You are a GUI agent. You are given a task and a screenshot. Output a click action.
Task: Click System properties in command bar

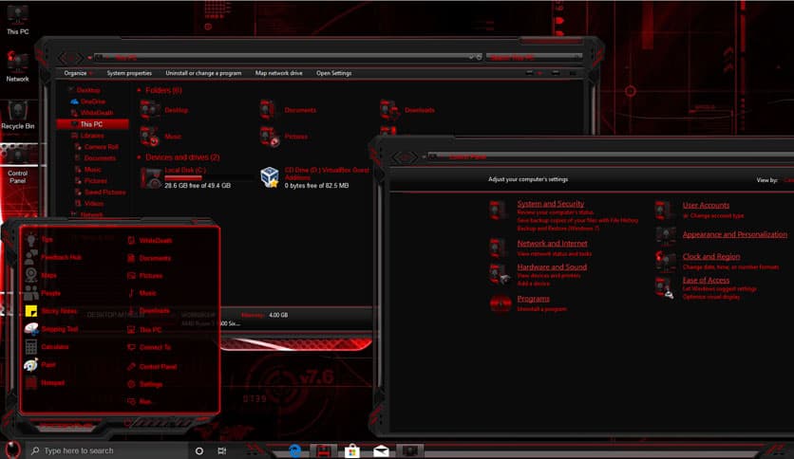(x=129, y=73)
